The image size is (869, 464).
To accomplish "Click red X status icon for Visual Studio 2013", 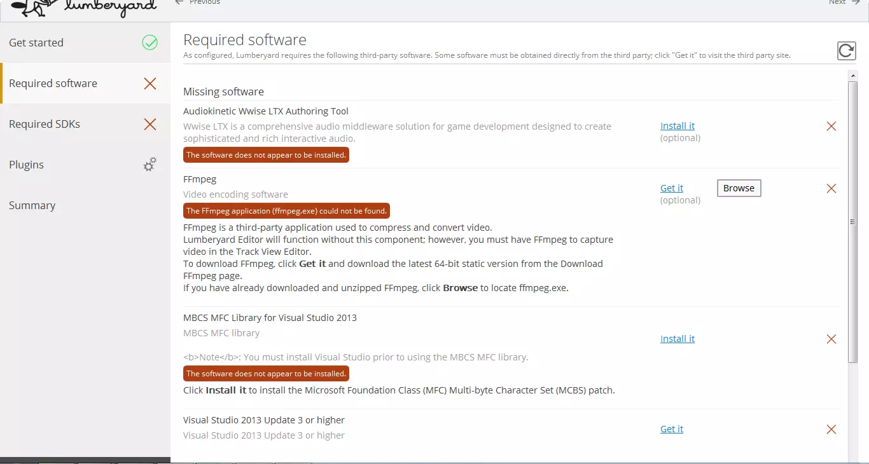I will [x=831, y=429].
